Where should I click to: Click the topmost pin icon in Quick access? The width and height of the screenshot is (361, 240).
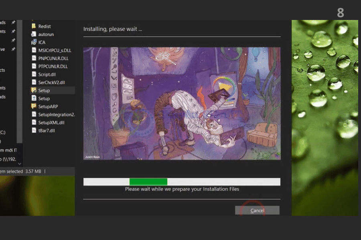point(13,23)
